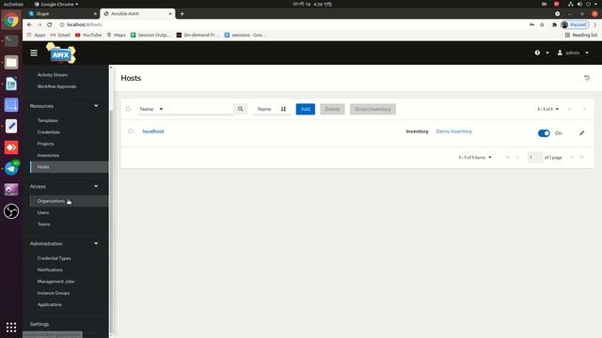
Task: Open Files from the dock
Action: tap(11, 62)
